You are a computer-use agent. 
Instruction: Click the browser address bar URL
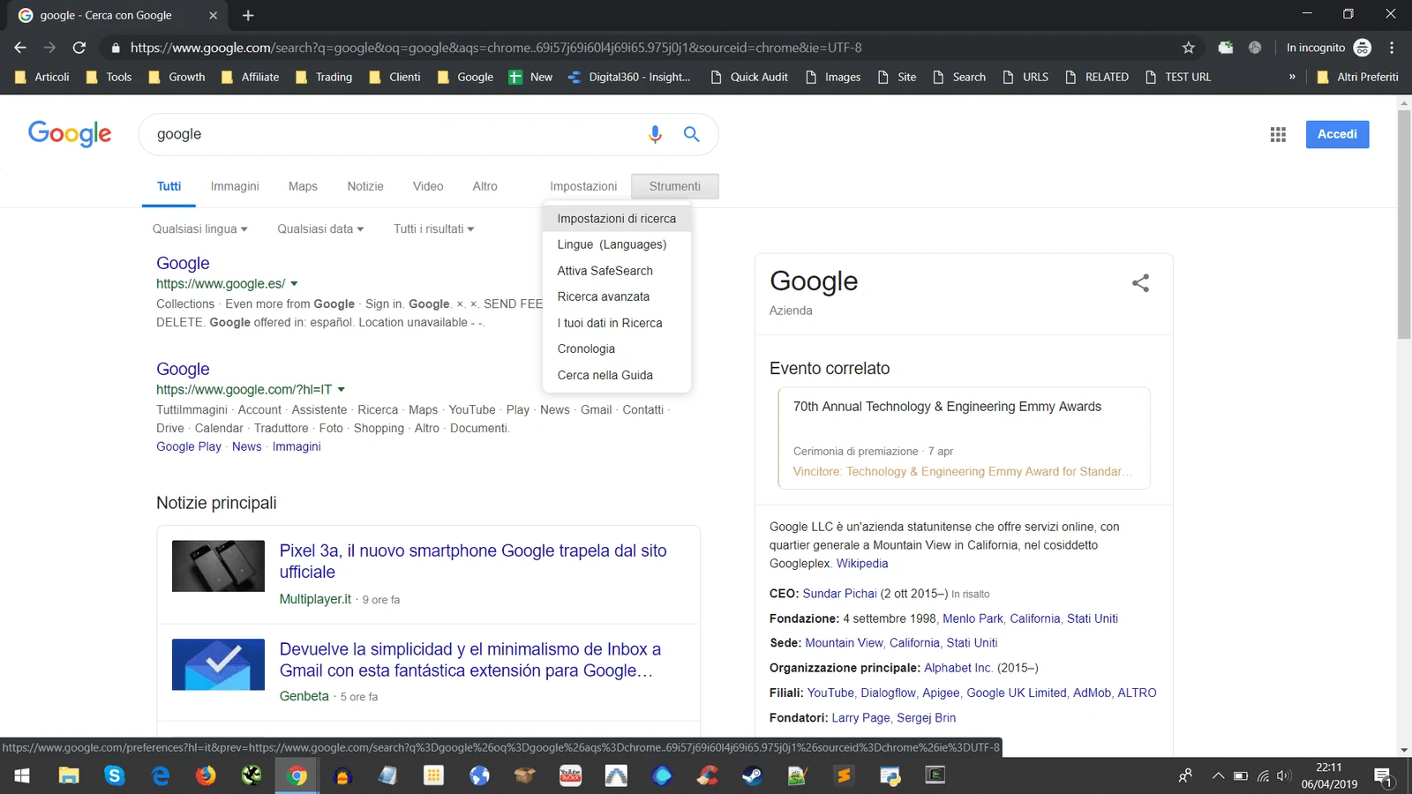496,48
